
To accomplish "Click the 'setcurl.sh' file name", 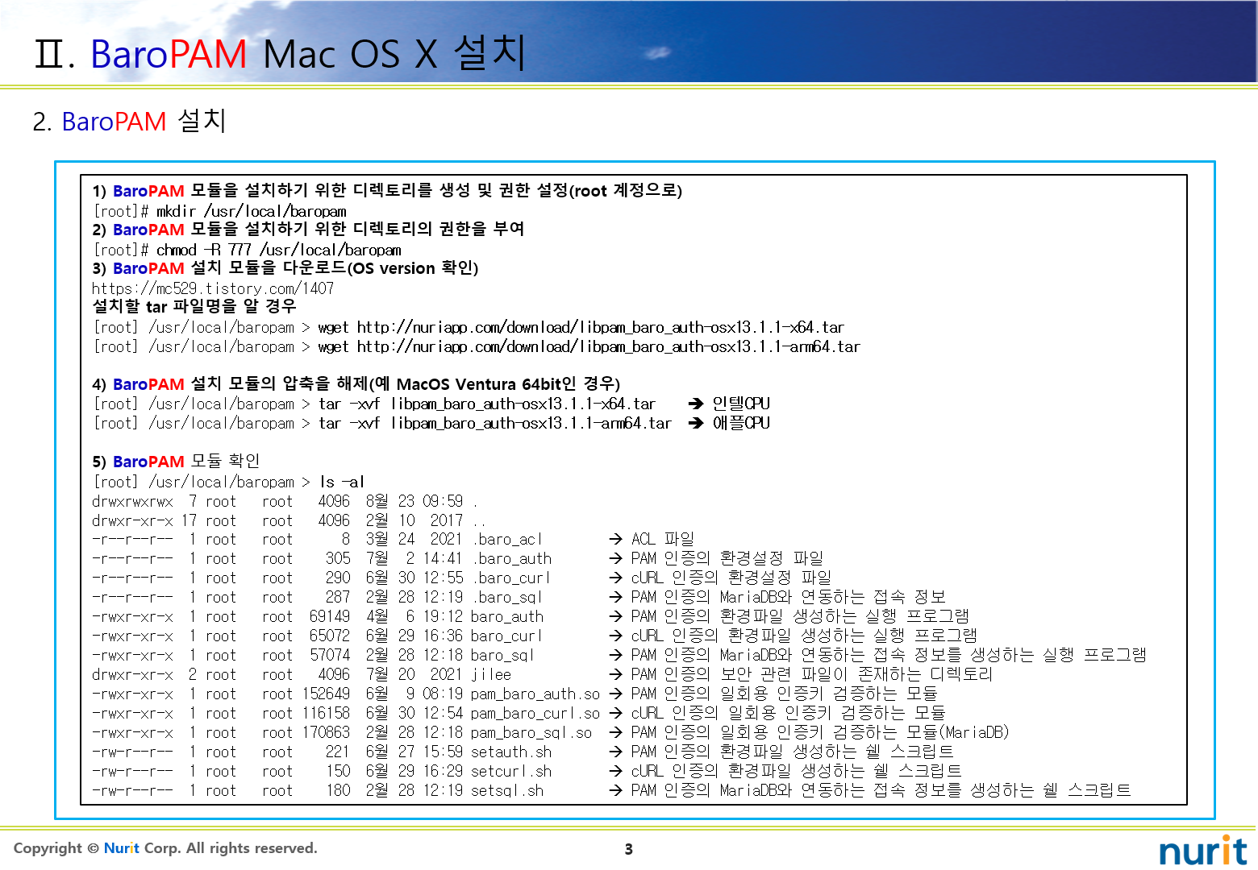I will coord(511,771).
